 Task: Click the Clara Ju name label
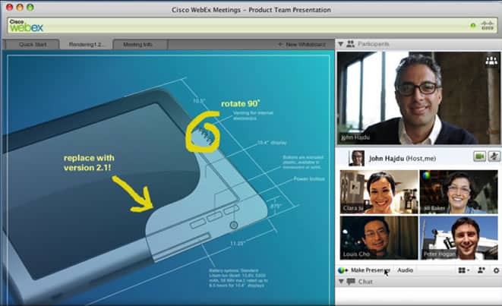pyautogui.click(x=353, y=208)
